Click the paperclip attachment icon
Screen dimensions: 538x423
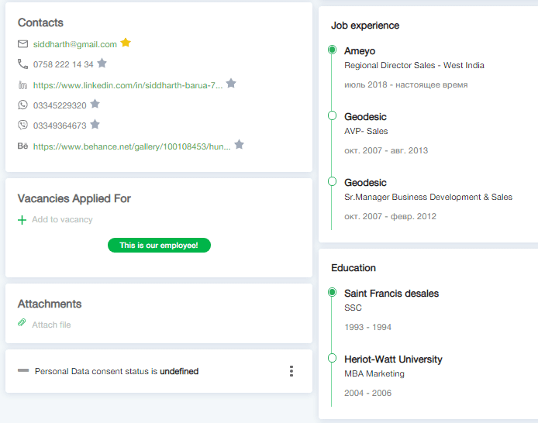[22, 324]
